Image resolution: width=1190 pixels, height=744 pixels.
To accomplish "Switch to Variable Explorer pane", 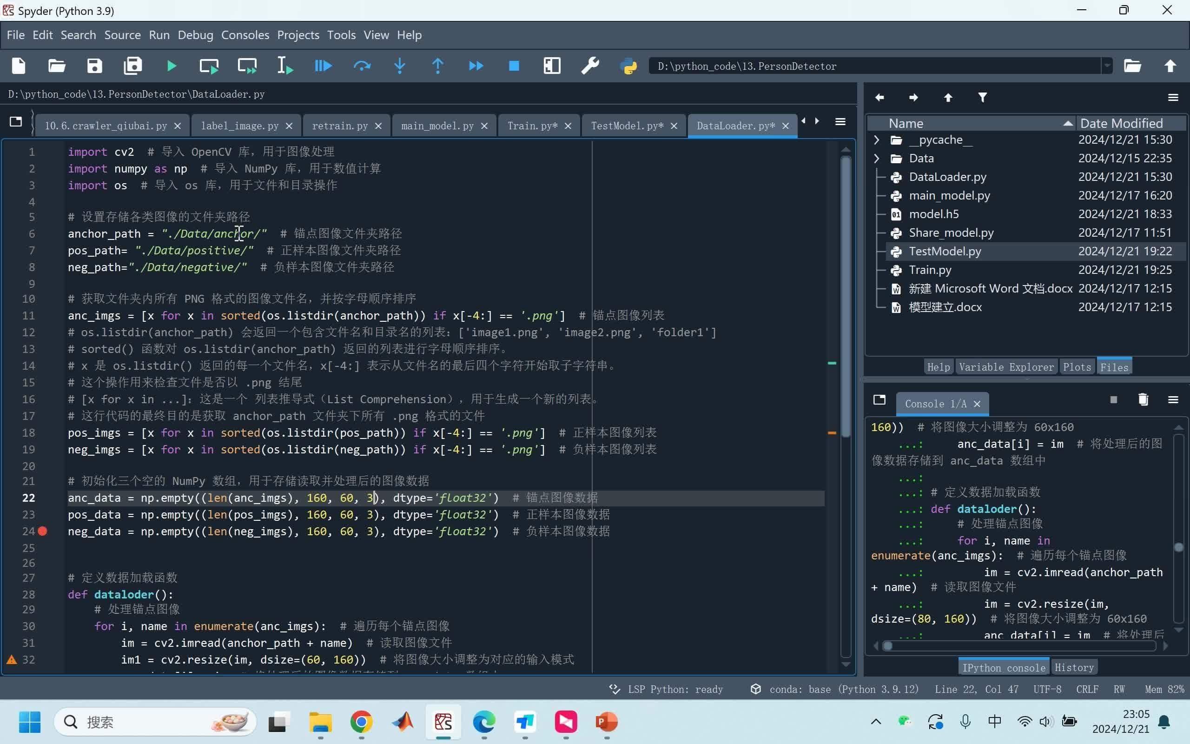I will pyautogui.click(x=1006, y=367).
